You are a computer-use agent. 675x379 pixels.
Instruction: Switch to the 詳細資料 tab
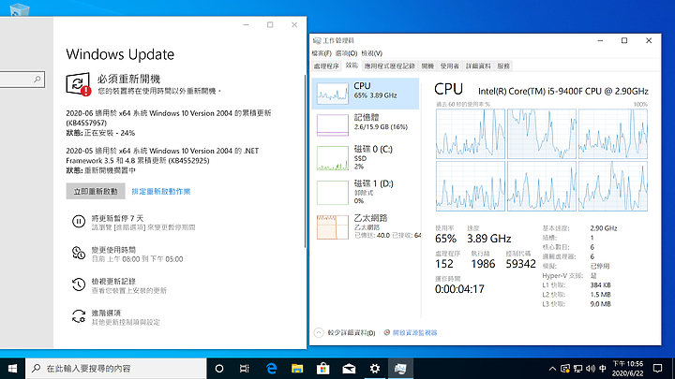pos(478,66)
